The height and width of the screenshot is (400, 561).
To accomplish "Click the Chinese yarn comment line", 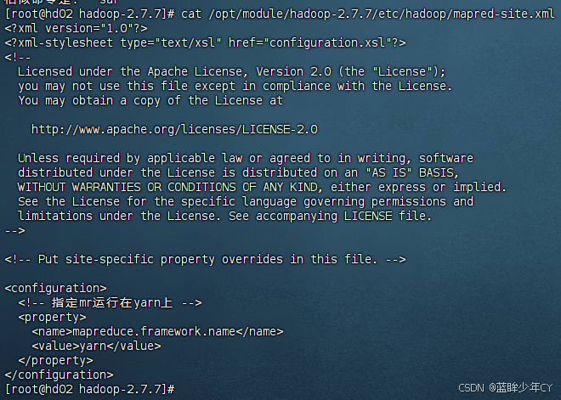I will pyautogui.click(x=110, y=303).
